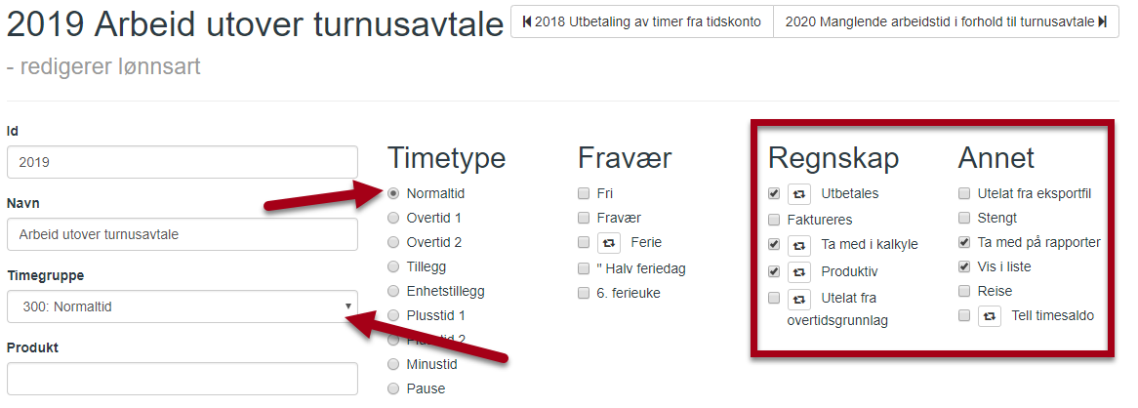Click the sync icon by Utelat fra overtidsgrunnlag
Viewport: 1138px width, 408px height.
click(799, 298)
